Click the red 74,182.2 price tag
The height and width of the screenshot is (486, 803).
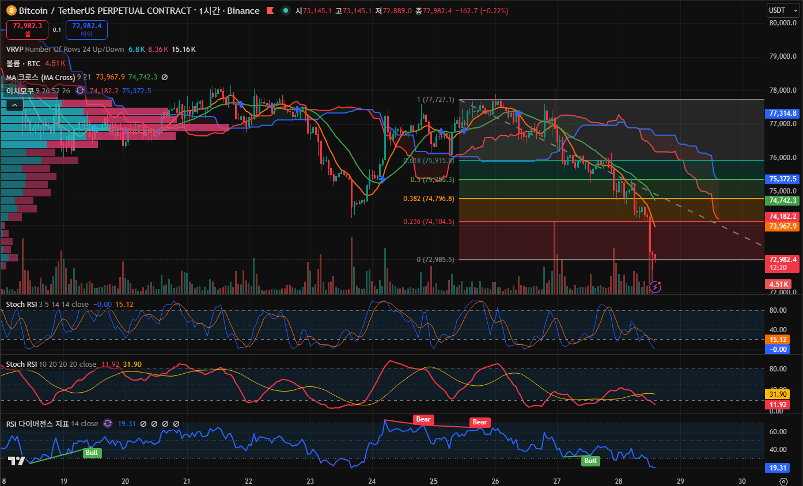[782, 217]
